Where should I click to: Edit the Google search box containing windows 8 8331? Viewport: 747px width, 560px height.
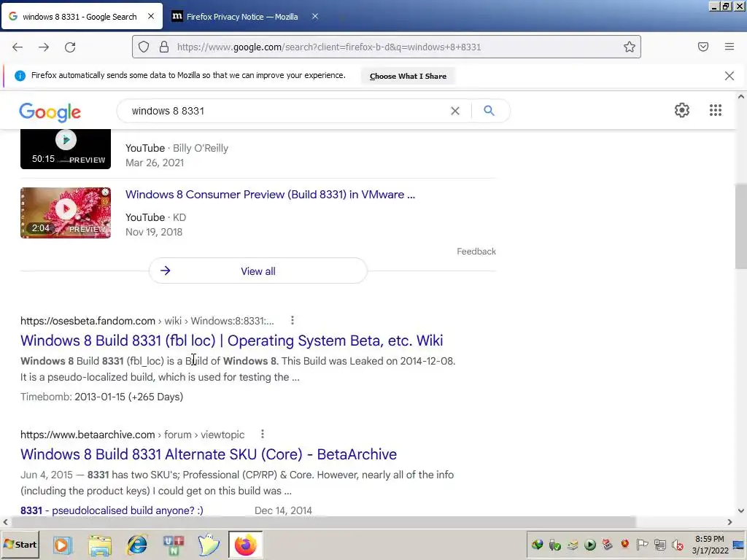(286, 111)
